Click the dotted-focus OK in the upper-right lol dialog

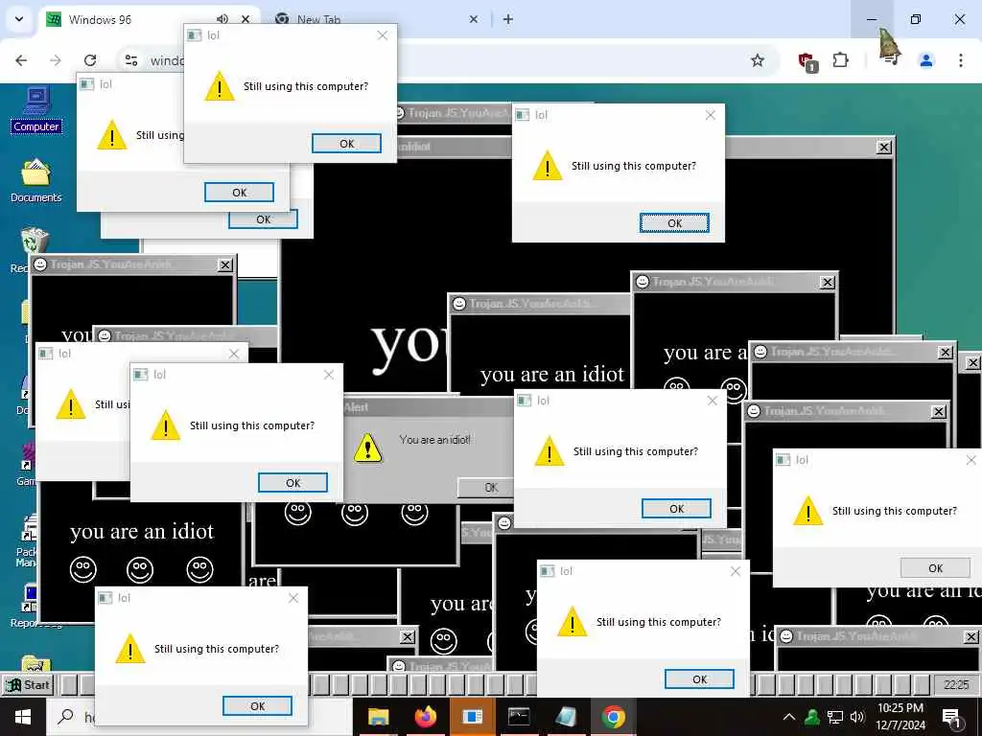674,222
